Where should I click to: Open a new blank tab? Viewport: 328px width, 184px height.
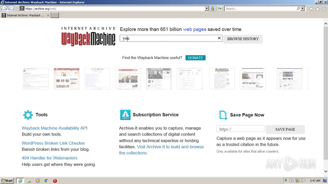pyautogui.click(x=55, y=15)
